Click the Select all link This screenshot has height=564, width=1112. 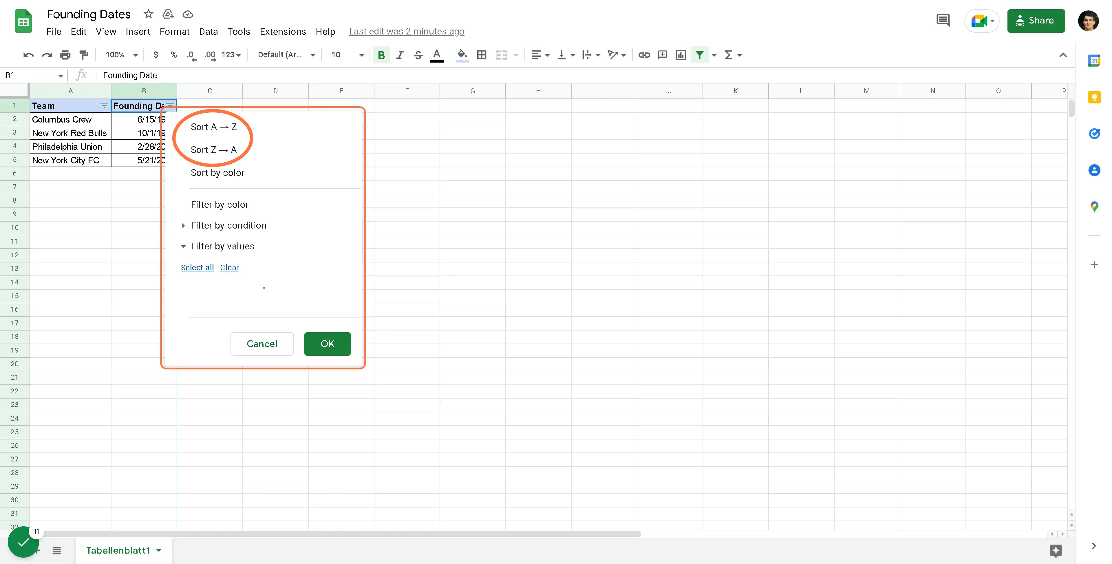coord(197,267)
